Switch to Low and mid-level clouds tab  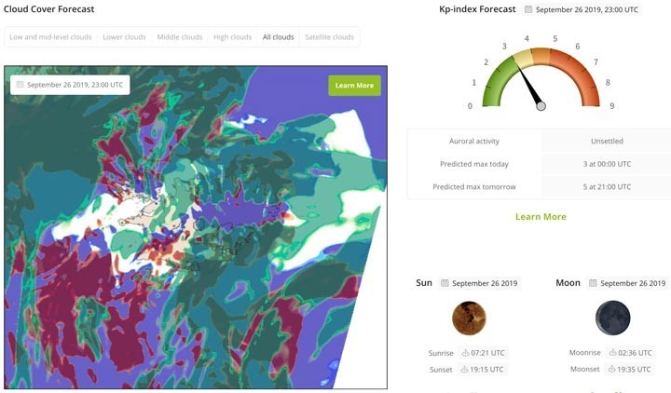49,37
